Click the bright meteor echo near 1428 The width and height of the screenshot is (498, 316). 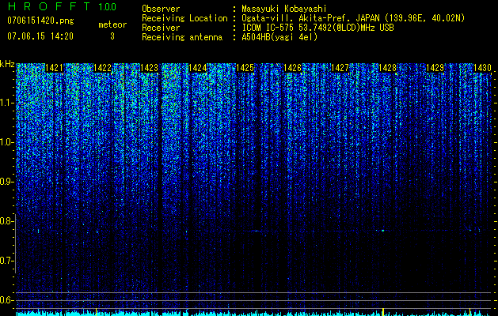pos(383,231)
